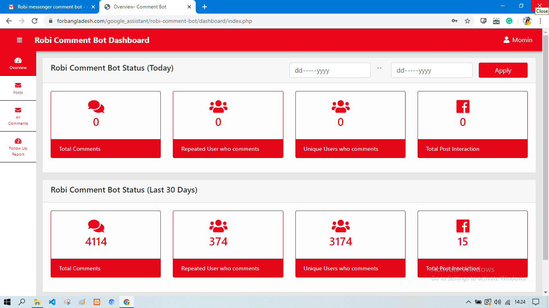Screen dimensions: 549x308
Task: Click Last 30 Days Unique Users icon
Action: [340, 226]
